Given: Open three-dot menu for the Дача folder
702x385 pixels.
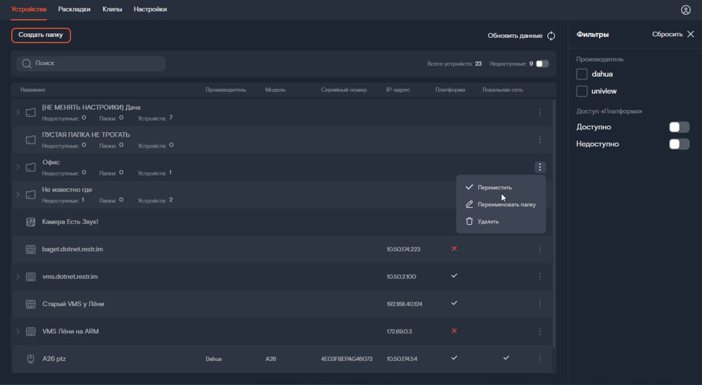Looking at the screenshot, I should 540,112.
